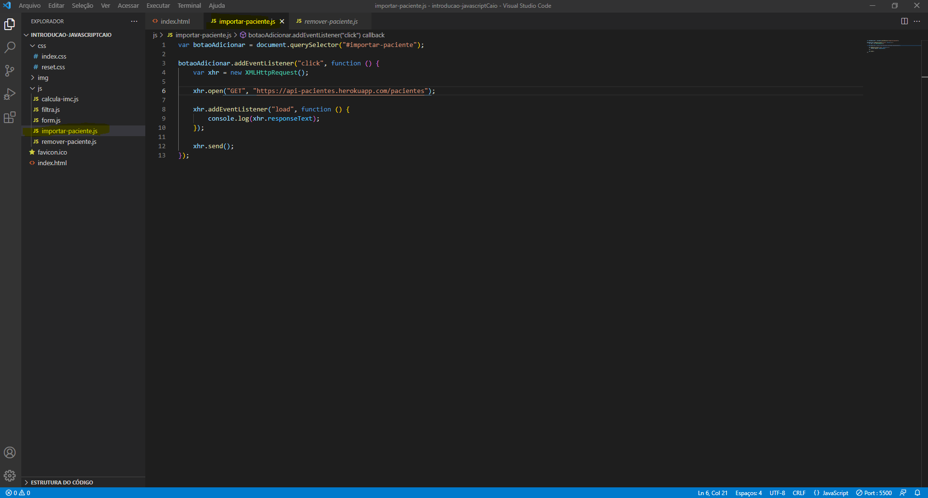Open reset.css in the explorer
Viewport: 928px width, 498px height.
pos(83,67)
